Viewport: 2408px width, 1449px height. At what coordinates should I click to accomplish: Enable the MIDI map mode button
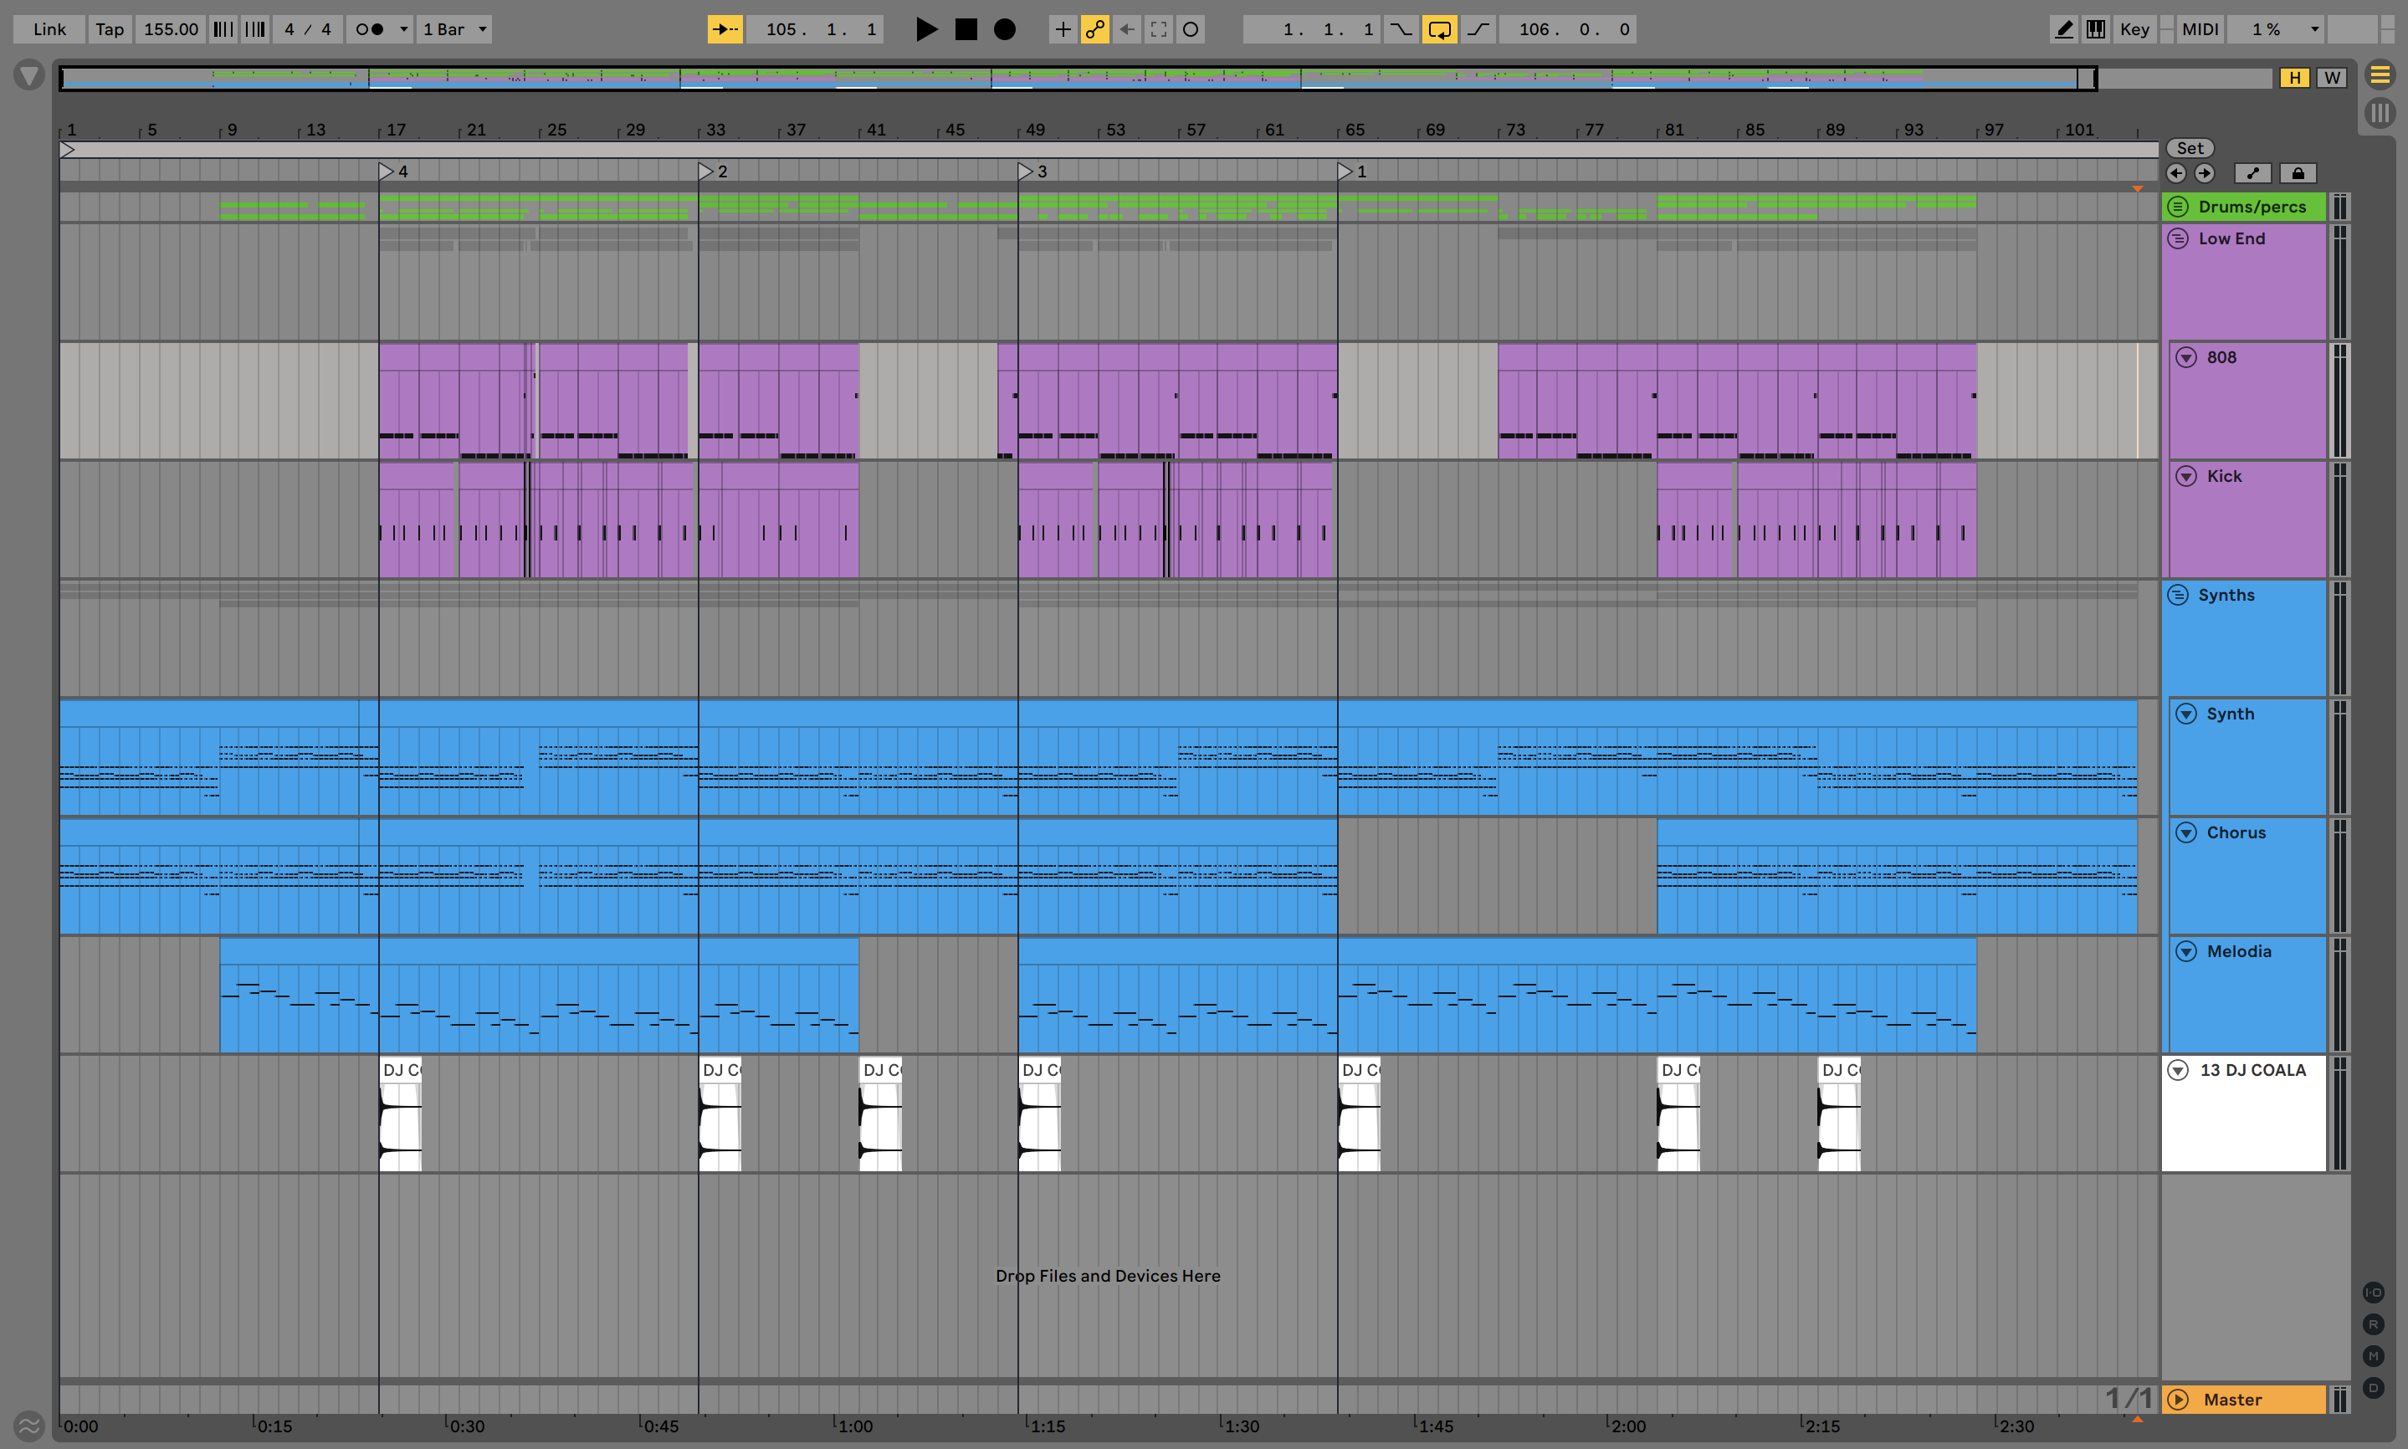(2200, 29)
